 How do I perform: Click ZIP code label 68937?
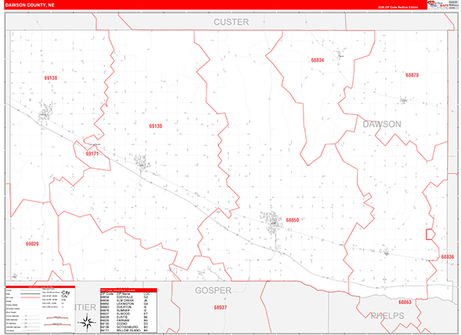221,307
